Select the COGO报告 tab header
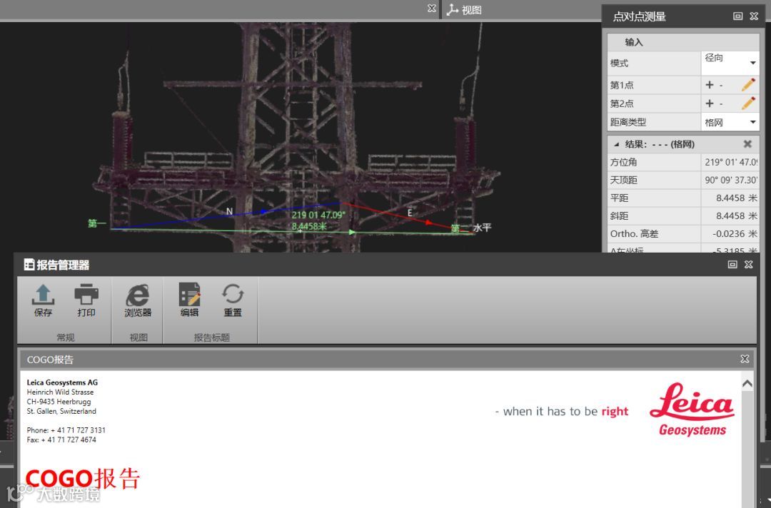 tap(50, 360)
